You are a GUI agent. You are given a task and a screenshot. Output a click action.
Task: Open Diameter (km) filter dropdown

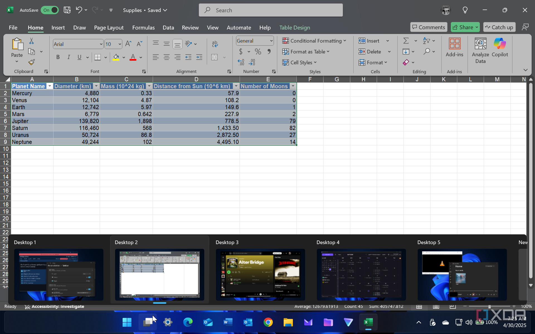click(96, 86)
